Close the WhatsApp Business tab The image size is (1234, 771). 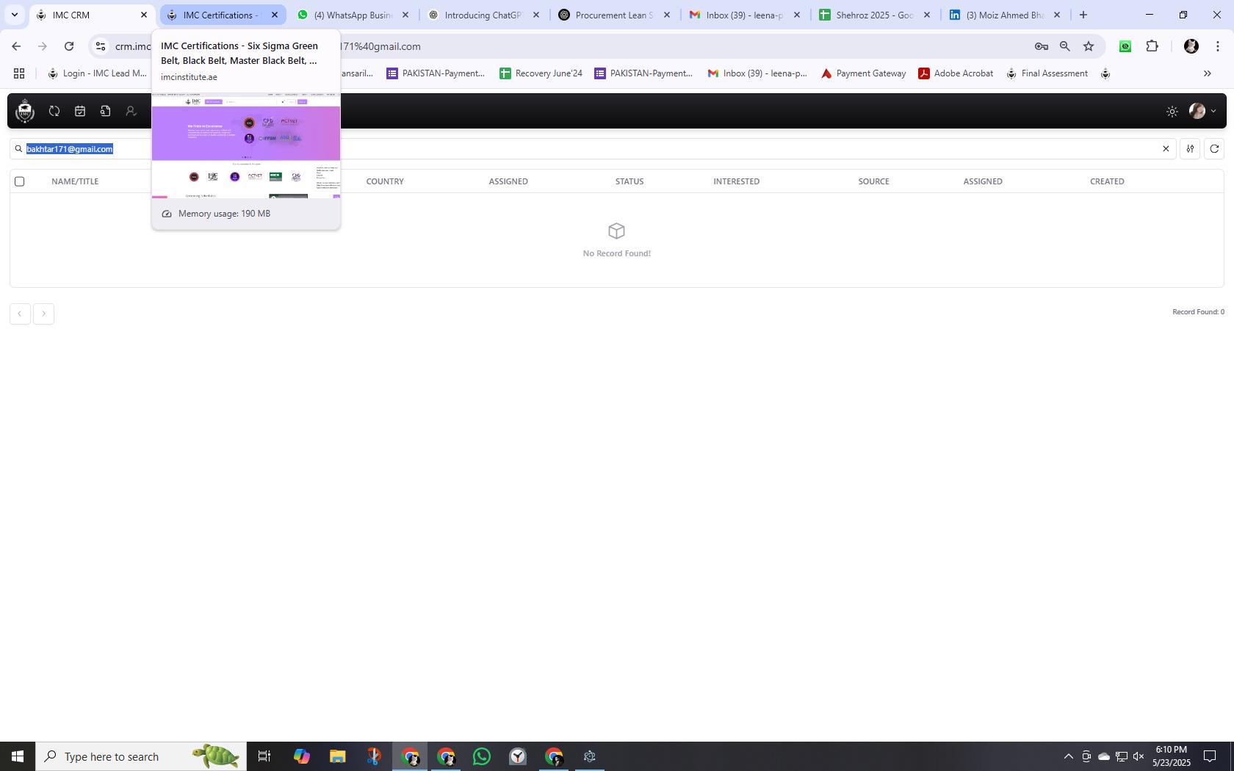(x=405, y=15)
